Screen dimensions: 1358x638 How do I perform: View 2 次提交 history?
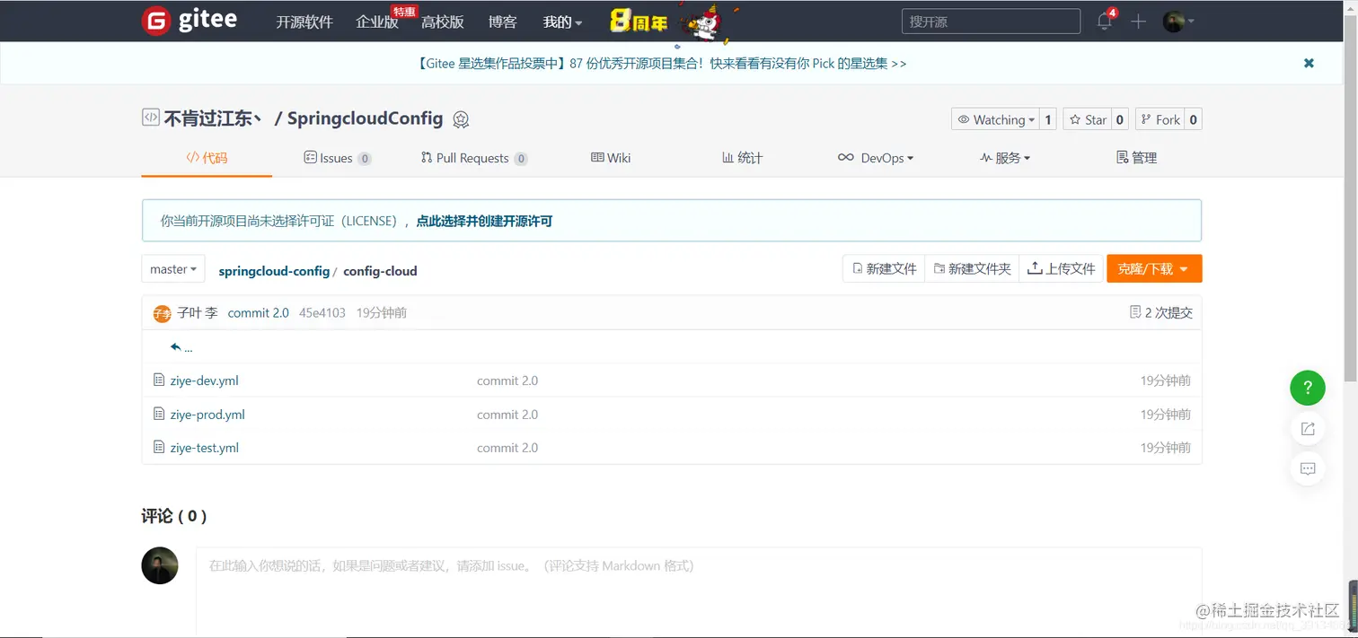click(x=1161, y=312)
